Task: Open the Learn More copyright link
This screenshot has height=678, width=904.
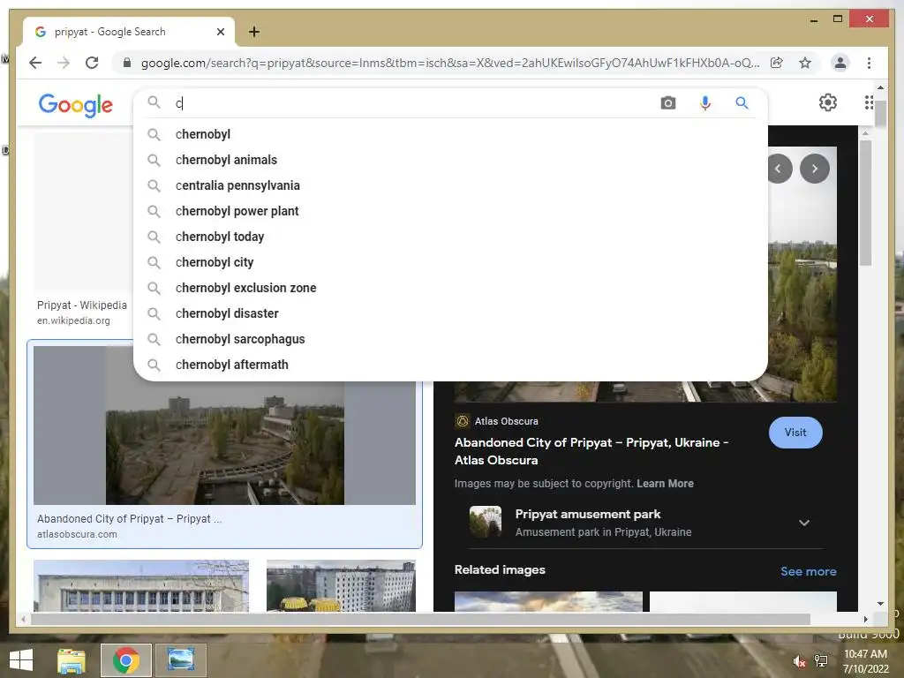Action: pos(665,484)
